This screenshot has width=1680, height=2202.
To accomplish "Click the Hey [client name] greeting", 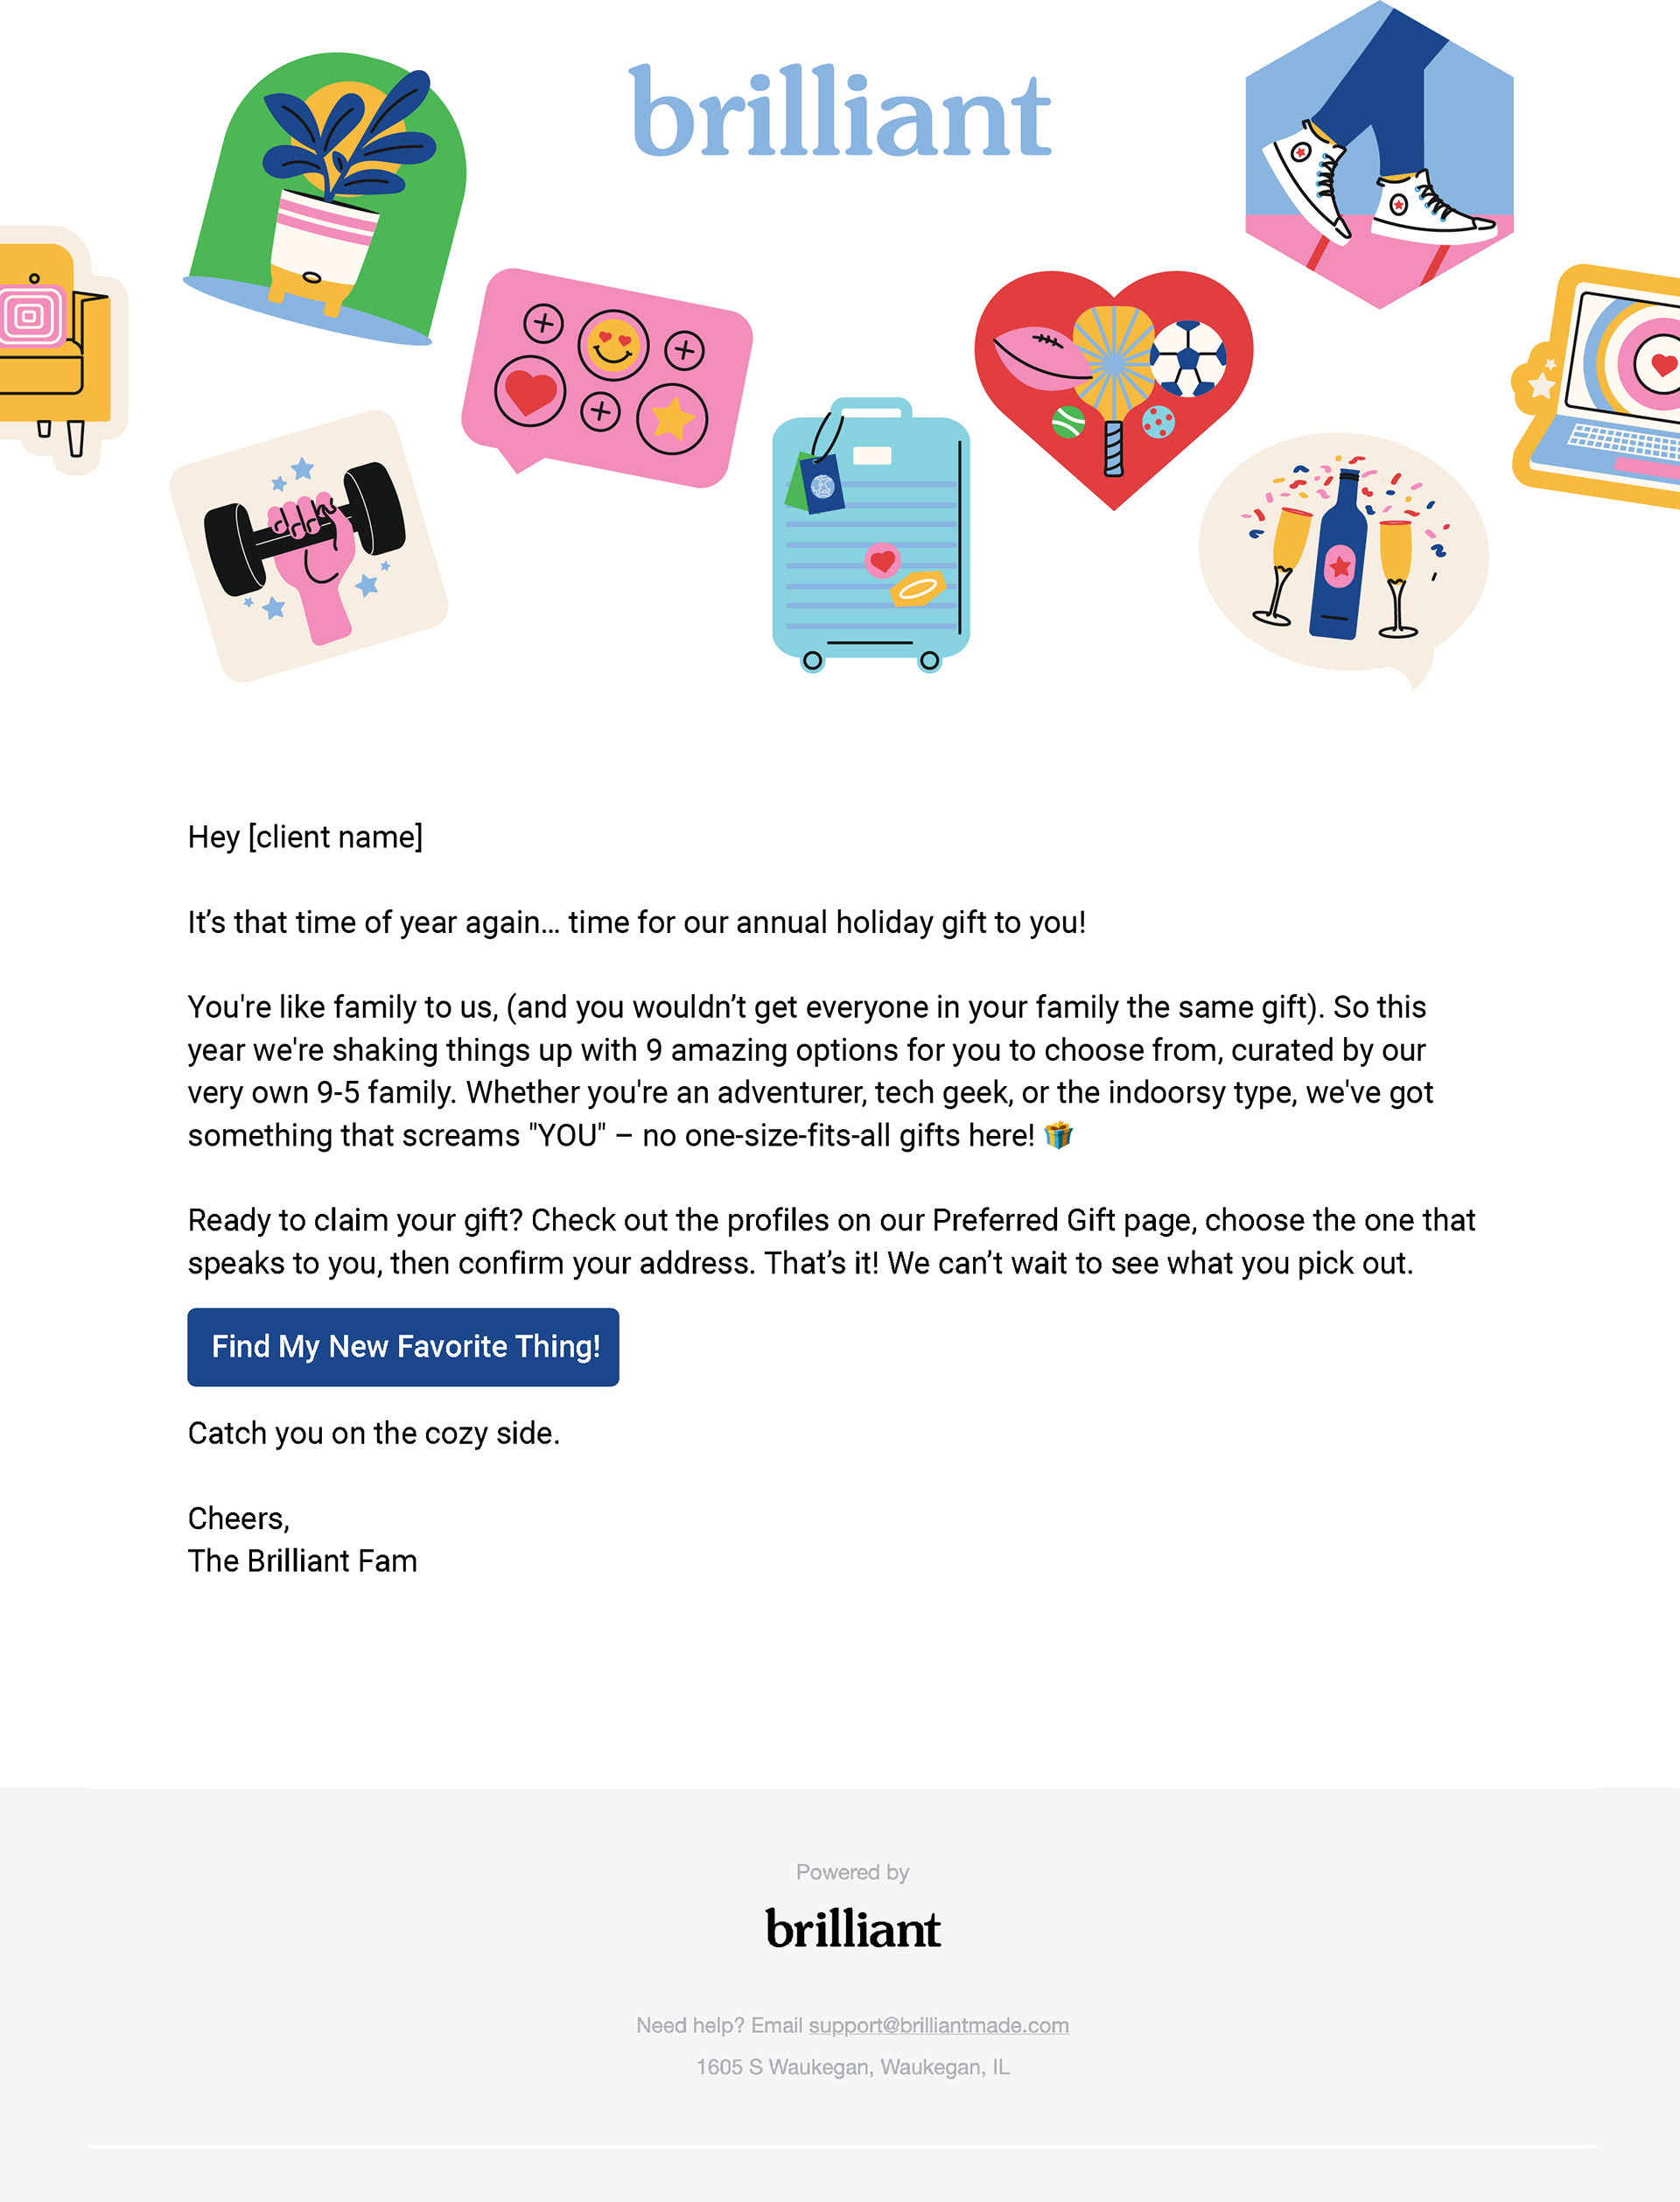I will click(305, 837).
